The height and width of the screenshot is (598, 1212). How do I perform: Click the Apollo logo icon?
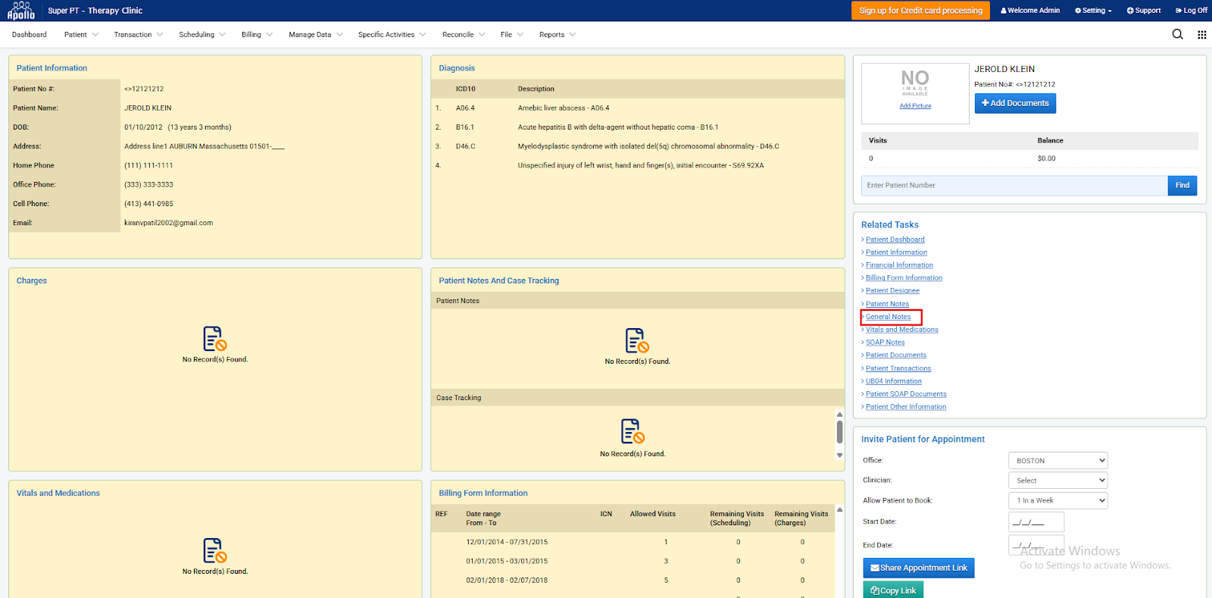[x=21, y=11]
